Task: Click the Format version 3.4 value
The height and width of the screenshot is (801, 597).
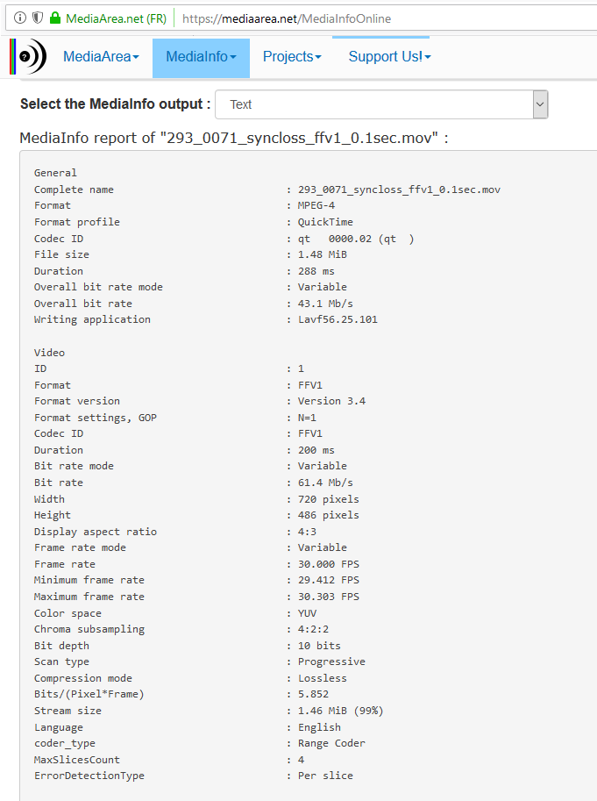Action: click(331, 401)
